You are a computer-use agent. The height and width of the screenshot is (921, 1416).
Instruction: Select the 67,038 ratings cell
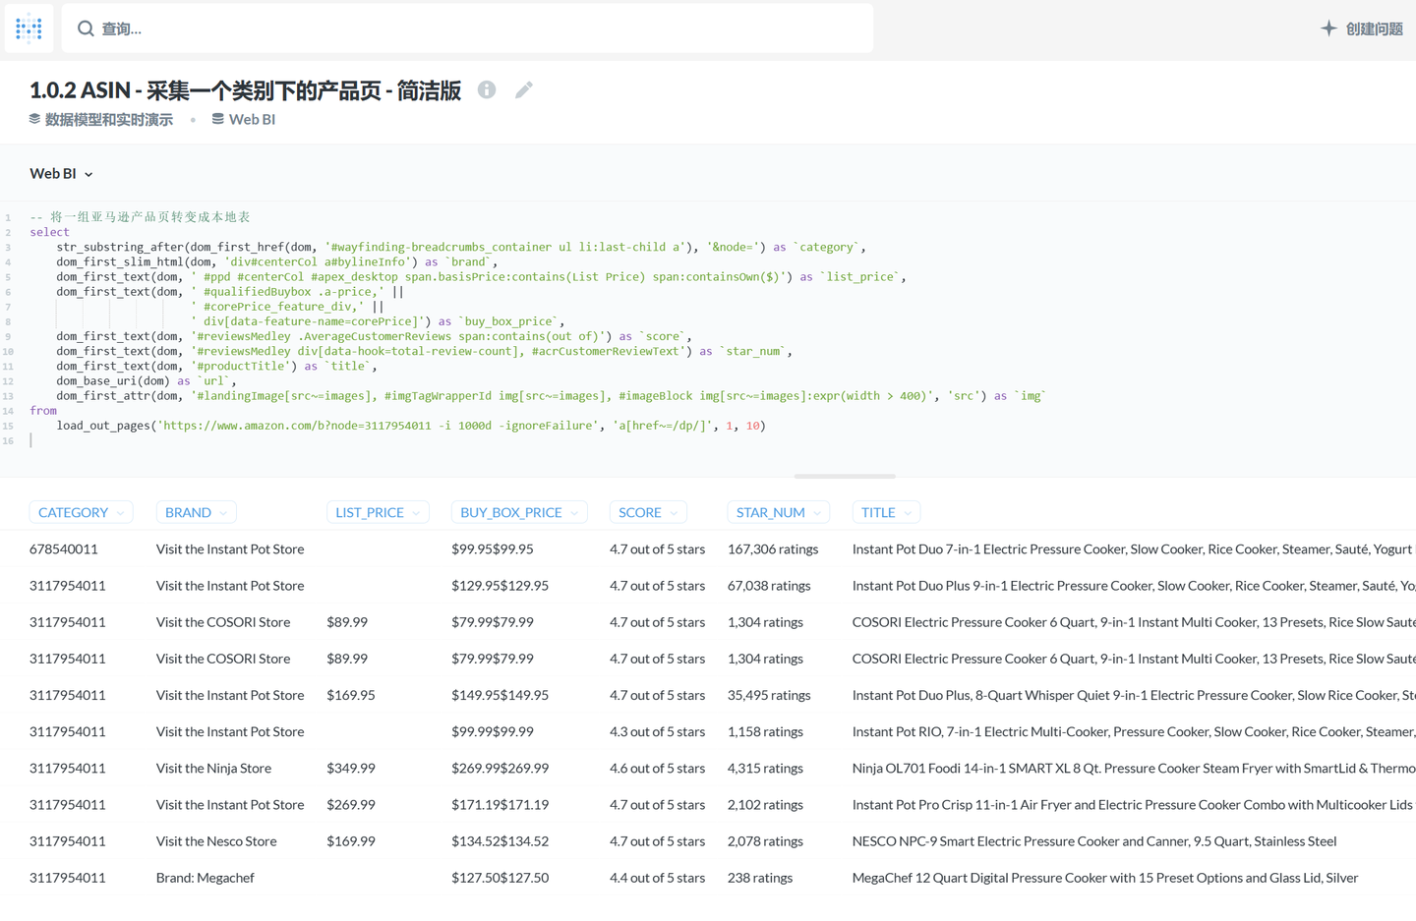769,585
